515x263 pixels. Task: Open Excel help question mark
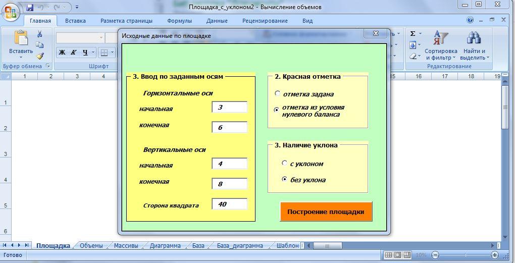470,20
